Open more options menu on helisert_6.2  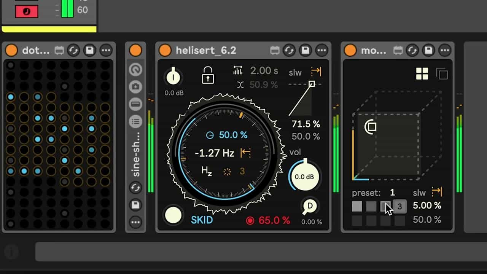322,50
